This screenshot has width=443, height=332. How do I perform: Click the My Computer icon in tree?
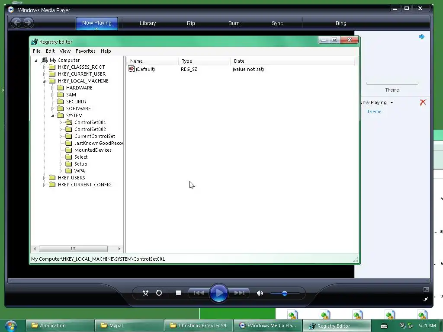tap(45, 60)
